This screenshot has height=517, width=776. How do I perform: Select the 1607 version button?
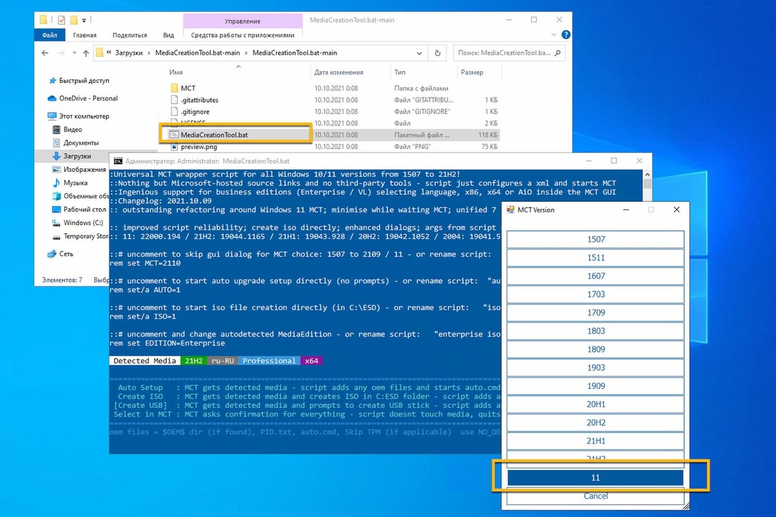(x=595, y=276)
